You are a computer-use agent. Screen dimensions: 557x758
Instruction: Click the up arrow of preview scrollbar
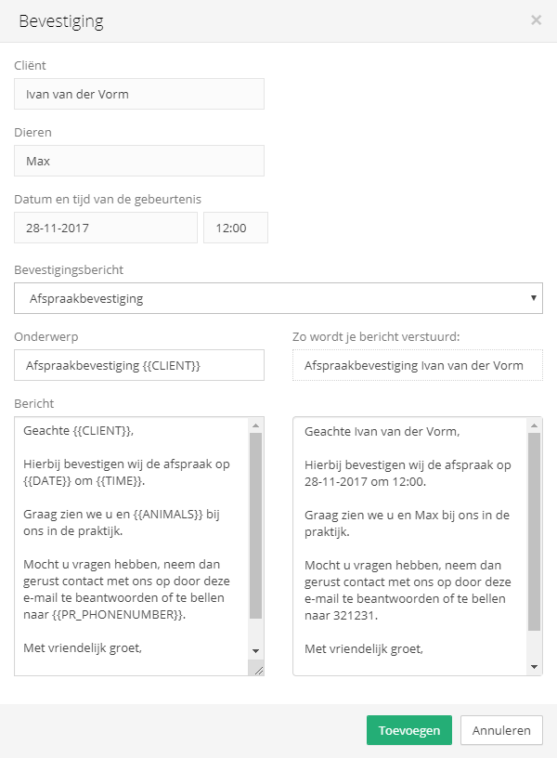coord(535,425)
